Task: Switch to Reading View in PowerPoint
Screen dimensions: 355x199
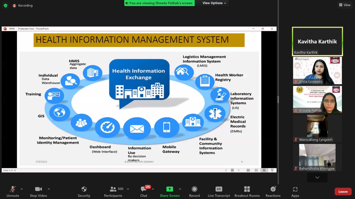Action: click(x=264, y=170)
